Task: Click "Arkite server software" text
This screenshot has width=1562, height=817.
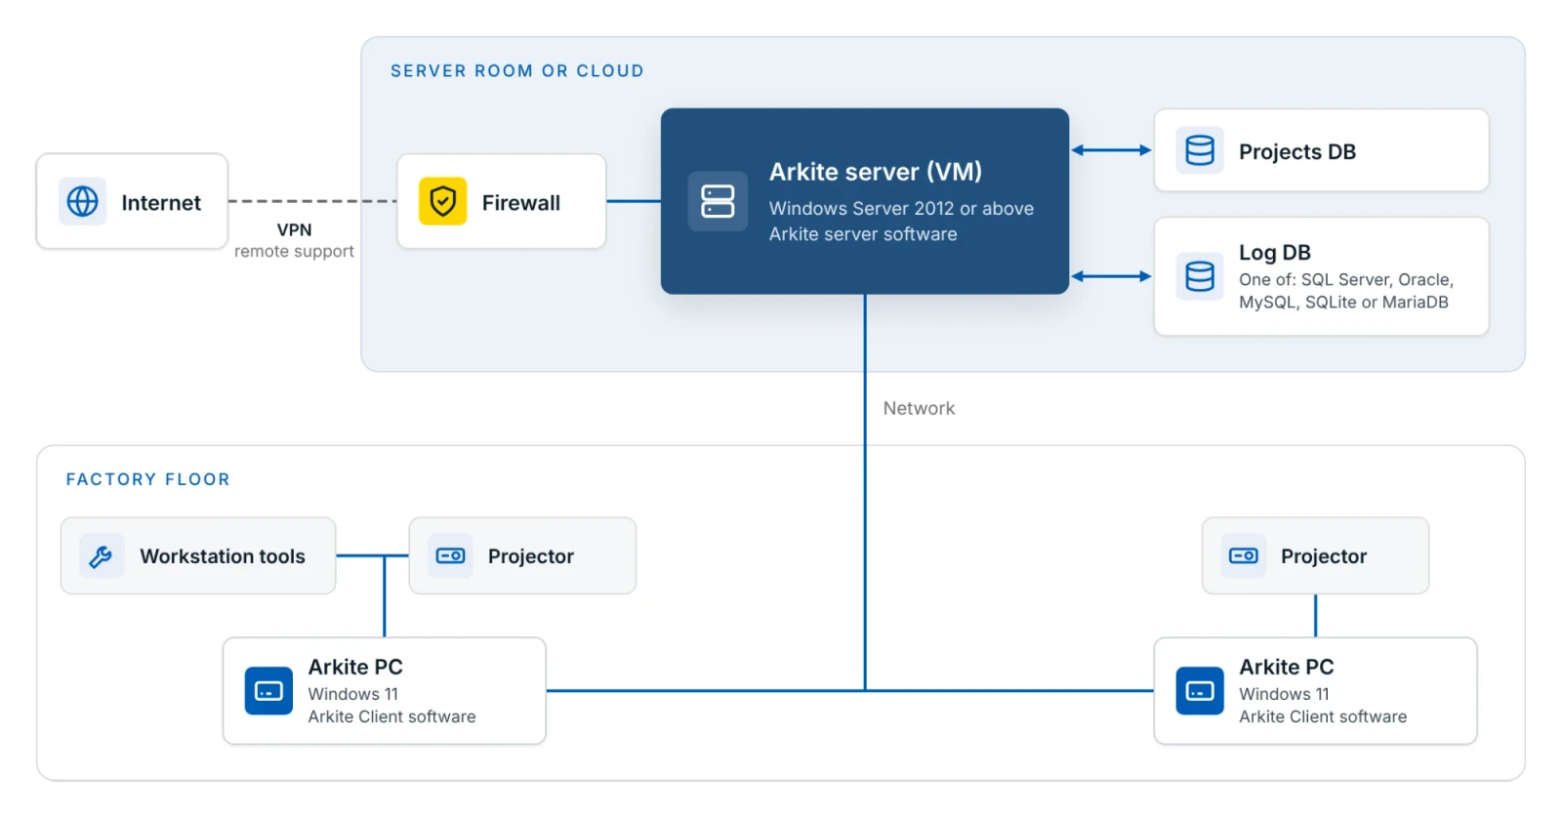Action: (863, 234)
